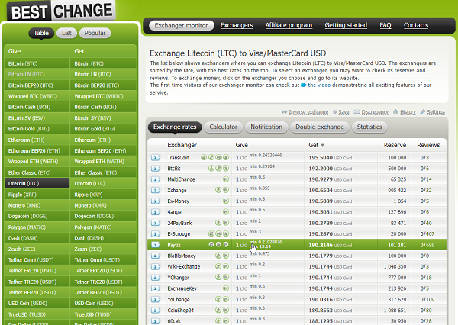The height and width of the screenshot is (325, 458).
Task: Click the Inverse exchange arrows icon
Action: [284, 112]
